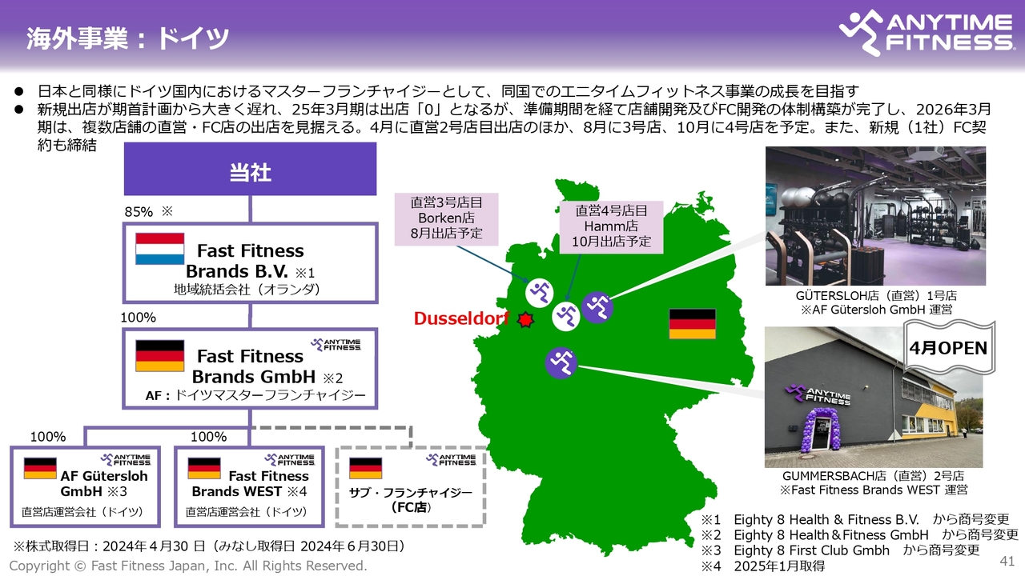Click the Copyright Fast Fitness Japan footer
Image resolution: width=1025 pixels, height=576 pixels.
(x=188, y=566)
